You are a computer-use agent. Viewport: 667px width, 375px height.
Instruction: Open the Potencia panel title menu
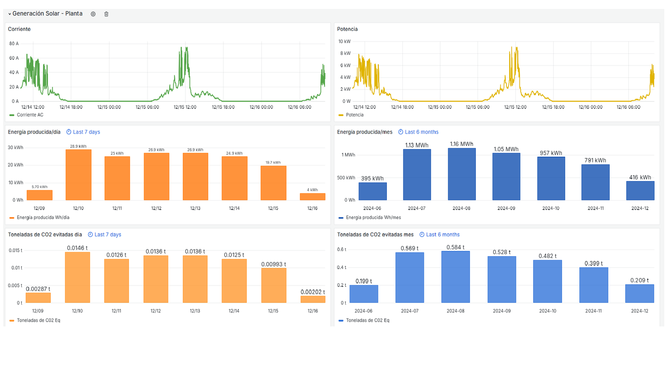tap(347, 29)
